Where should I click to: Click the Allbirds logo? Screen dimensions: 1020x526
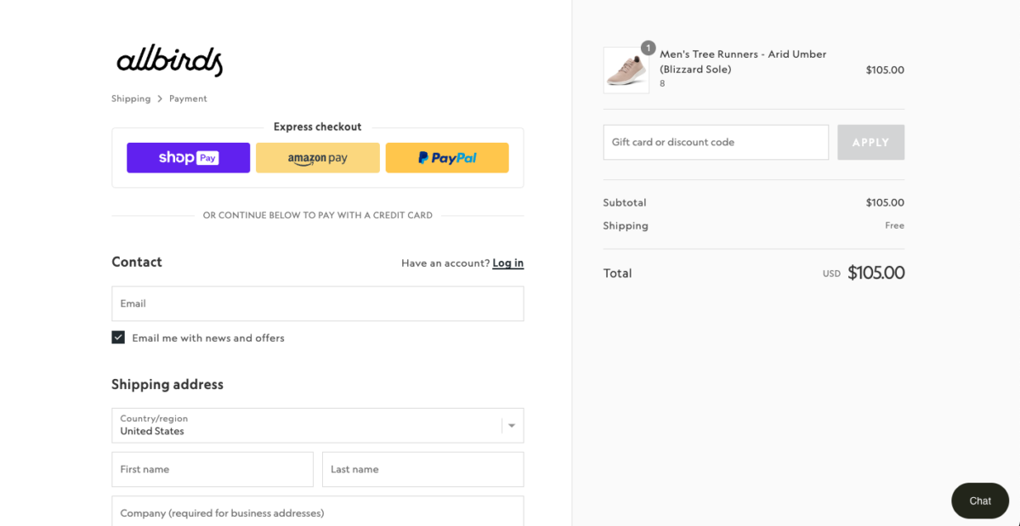point(168,59)
